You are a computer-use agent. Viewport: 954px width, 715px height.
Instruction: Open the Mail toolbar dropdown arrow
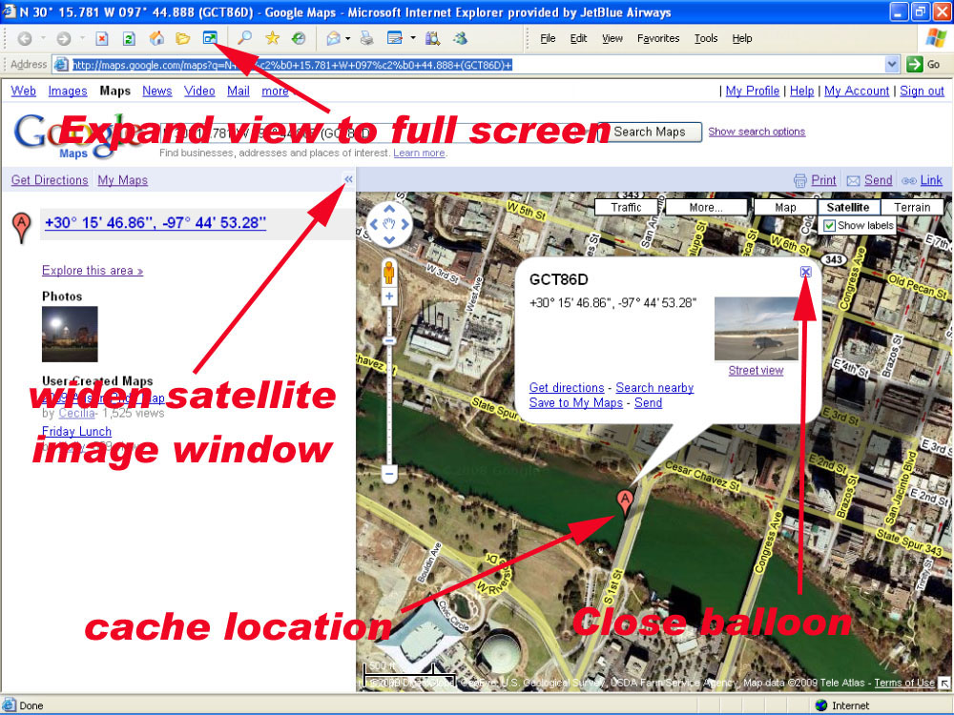(x=348, y=38)
